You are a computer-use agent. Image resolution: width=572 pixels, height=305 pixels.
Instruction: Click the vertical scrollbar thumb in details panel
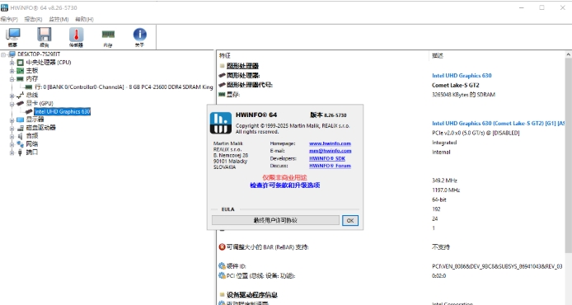[569, 155]
